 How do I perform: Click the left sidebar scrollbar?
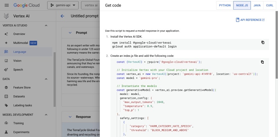point(55,80)
